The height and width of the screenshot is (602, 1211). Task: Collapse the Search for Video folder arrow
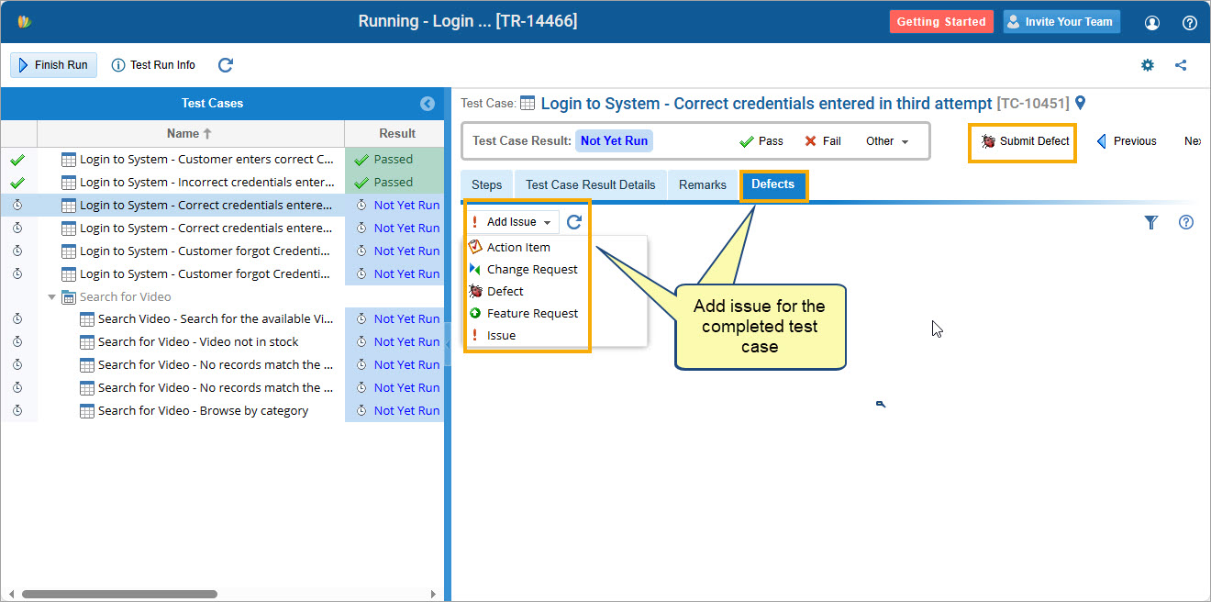coord(51,296)
